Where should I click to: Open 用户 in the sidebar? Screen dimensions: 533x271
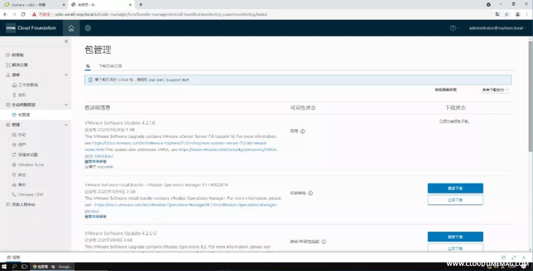[x=22, y=145]
